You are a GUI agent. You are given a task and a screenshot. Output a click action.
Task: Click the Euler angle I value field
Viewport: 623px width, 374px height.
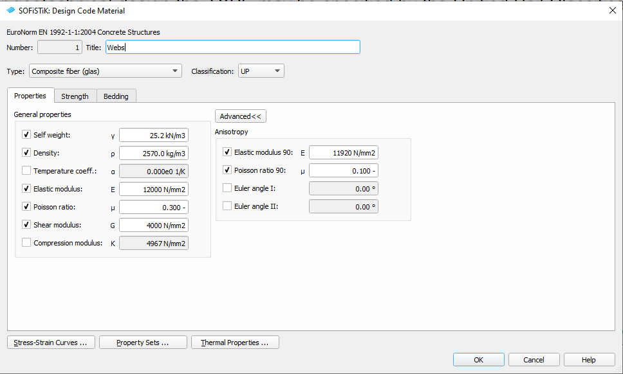click(x=344, y=189)
